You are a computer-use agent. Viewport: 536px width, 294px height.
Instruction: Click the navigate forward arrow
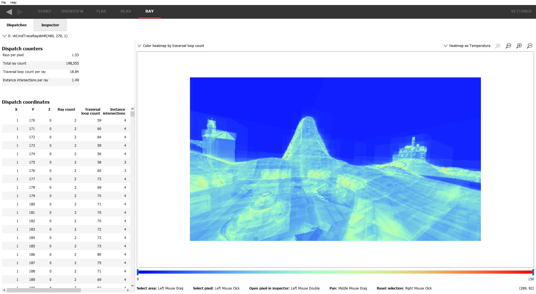[20, 12]
